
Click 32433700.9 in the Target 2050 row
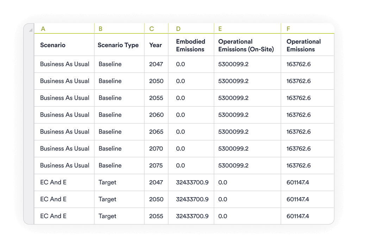click(191, 199)
